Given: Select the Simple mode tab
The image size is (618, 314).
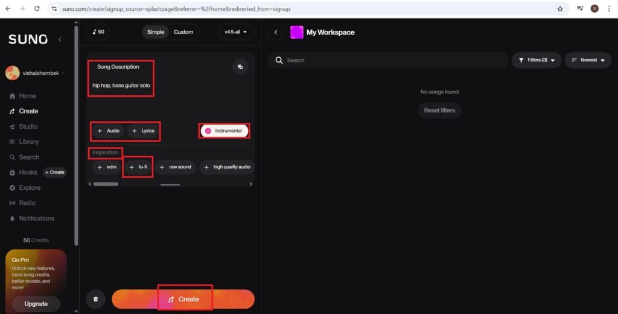Looking at the screenshot, I should tap(156, 32).
